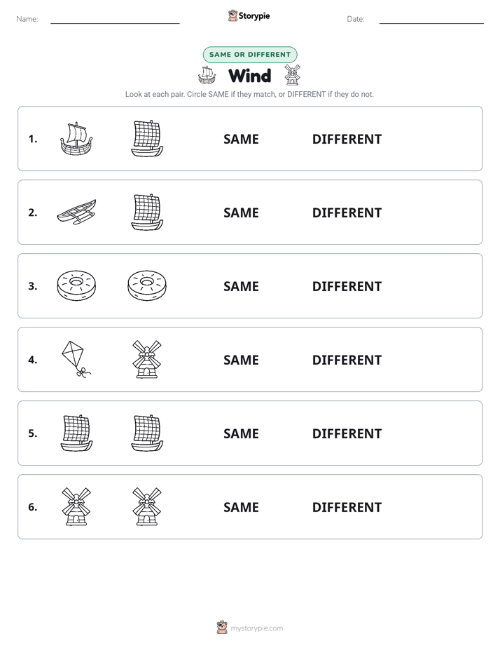
Task: Click the windmill icon in row 4
Action: 147,359
